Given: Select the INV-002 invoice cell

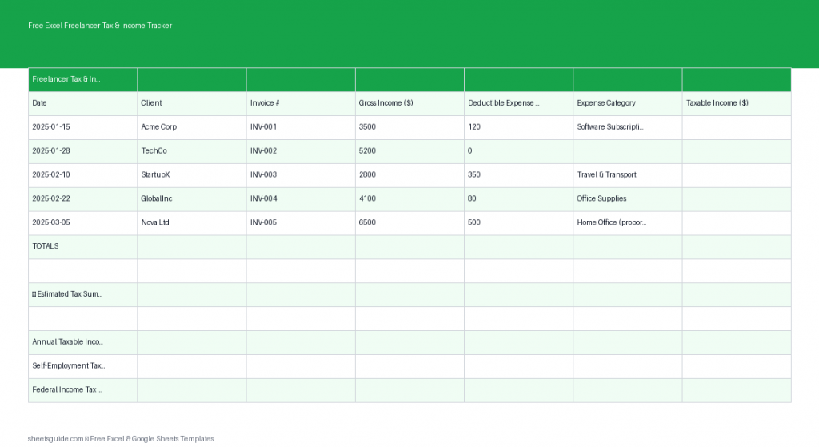Looking at the screenshot, I should pyautogui.click(x=300, y=151).
